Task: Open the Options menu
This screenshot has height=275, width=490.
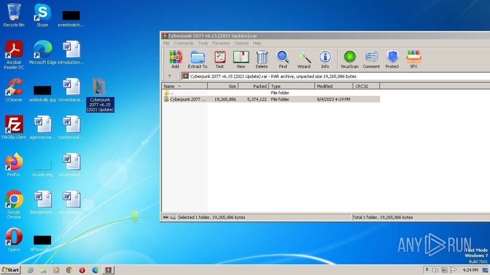Action: coord(242,43)
